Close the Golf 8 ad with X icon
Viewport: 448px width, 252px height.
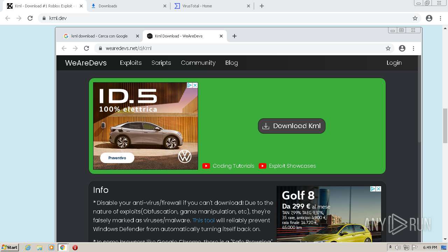pos(378,189)
